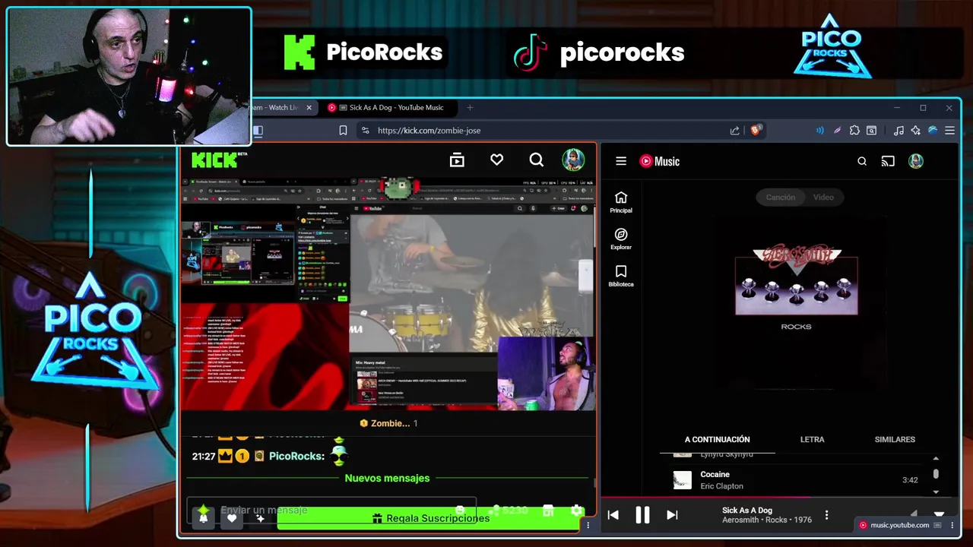Click the purple feather extension icon

(x=837, y=131)
